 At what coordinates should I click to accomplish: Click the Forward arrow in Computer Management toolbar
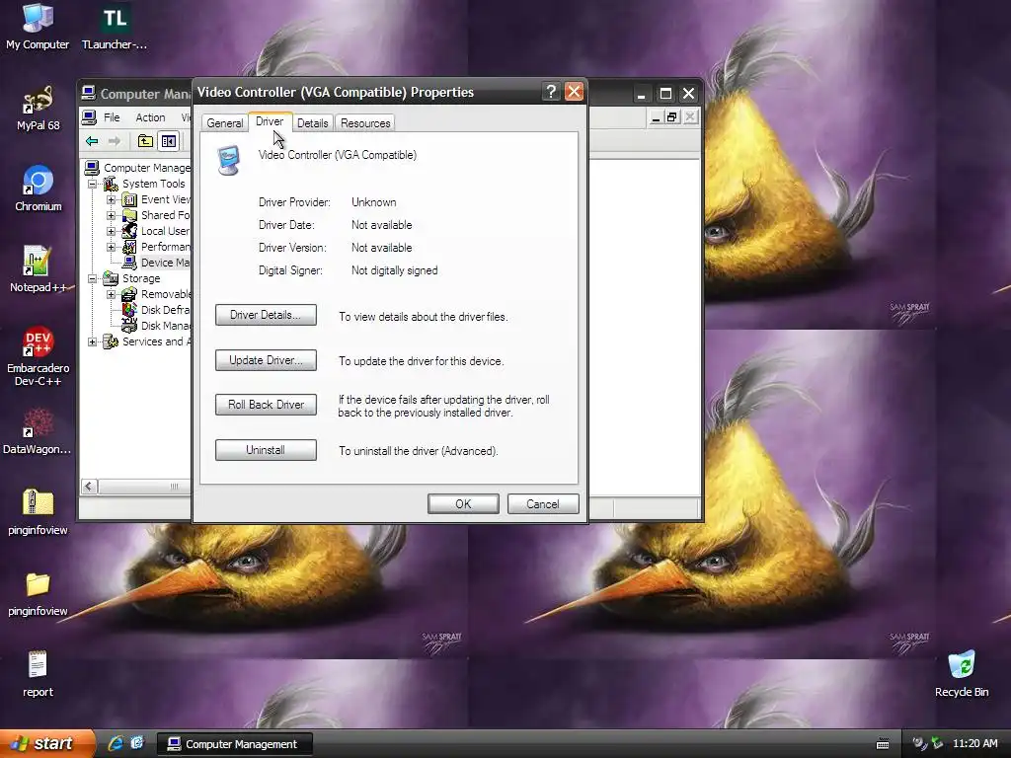[x=115, y=141]
